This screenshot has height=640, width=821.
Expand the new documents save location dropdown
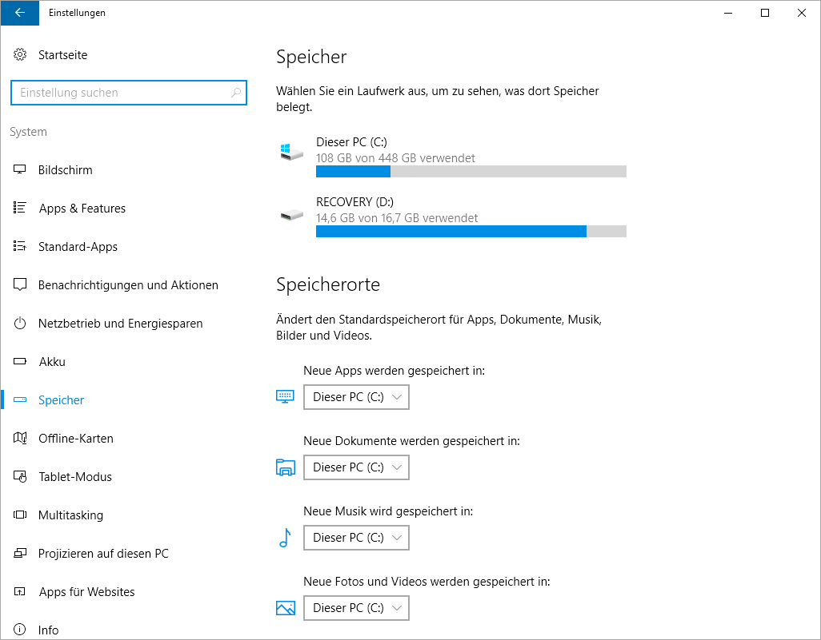click(356, 467)
